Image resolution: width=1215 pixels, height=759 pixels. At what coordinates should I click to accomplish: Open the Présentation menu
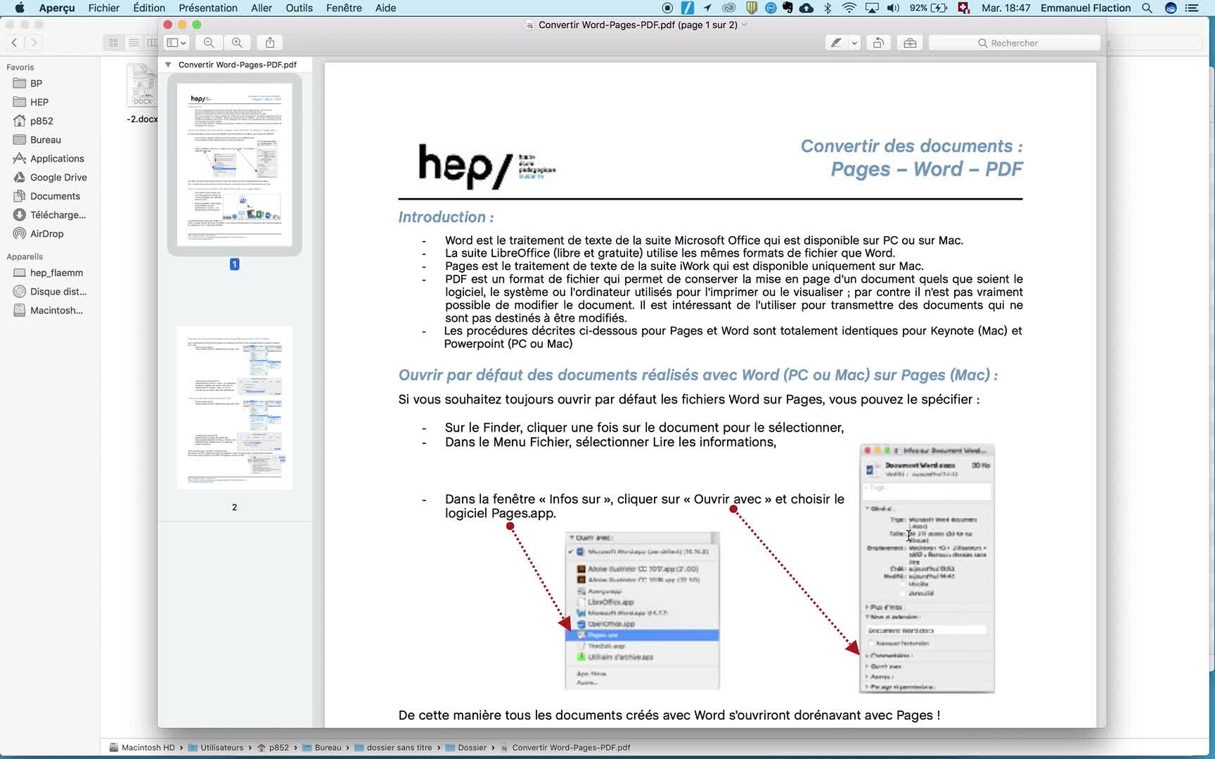pos(207,8)
